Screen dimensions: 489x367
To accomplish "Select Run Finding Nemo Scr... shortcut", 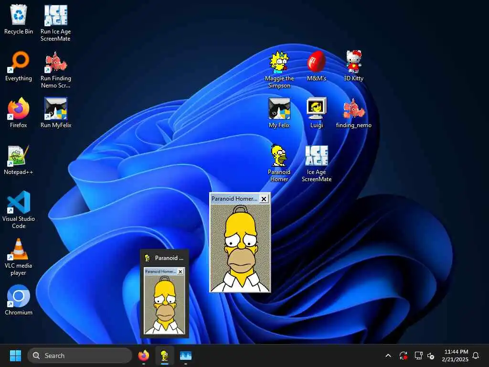I will [55, 70].
